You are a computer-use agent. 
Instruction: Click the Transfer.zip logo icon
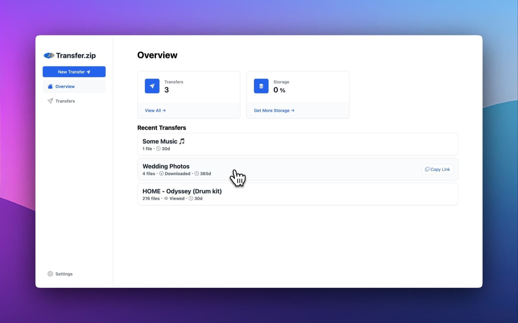49,55
